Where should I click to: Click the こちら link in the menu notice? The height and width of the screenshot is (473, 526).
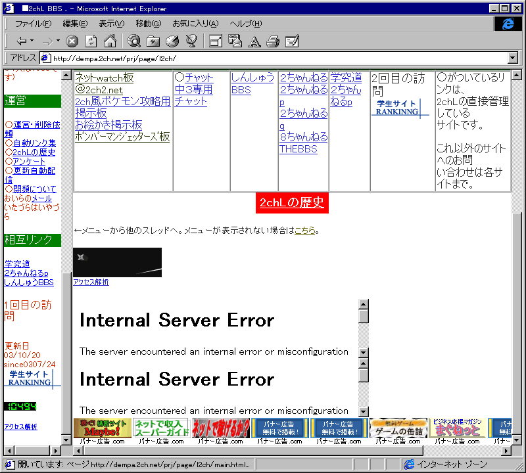tap(305, 231)
